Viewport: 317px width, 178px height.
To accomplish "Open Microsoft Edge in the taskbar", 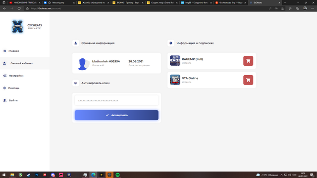I will pyautogui.click(x=93, y=175).
